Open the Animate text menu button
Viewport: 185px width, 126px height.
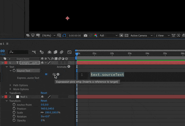(x=69, y=67)
